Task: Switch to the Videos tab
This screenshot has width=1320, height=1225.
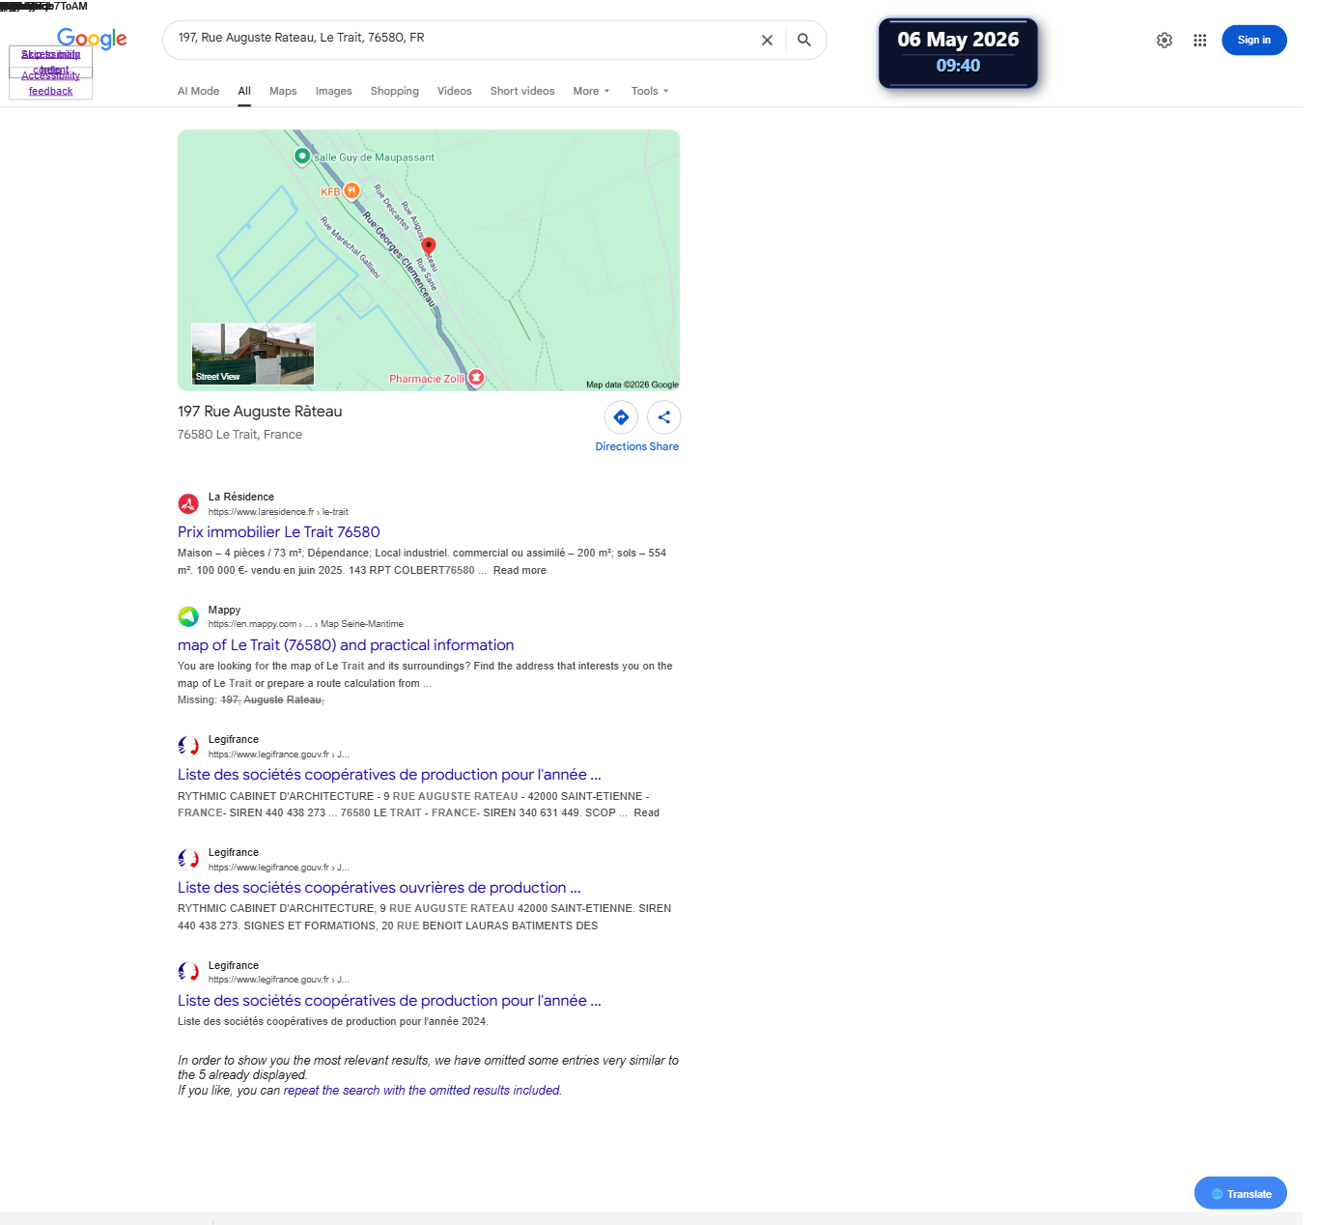Action: tap(454, 91)
